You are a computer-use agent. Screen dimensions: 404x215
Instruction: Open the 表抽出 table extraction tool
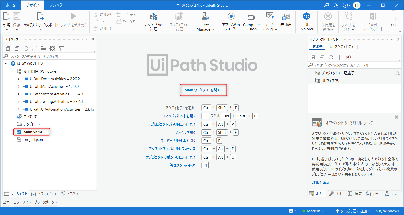(286, 20)
